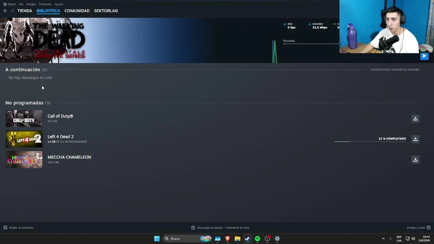Click the '1,4 GB DE 9,4 GB DESCARGADOS' text
Screen dimensions: 434x244
pyautogui.click(x=67, y=142)
